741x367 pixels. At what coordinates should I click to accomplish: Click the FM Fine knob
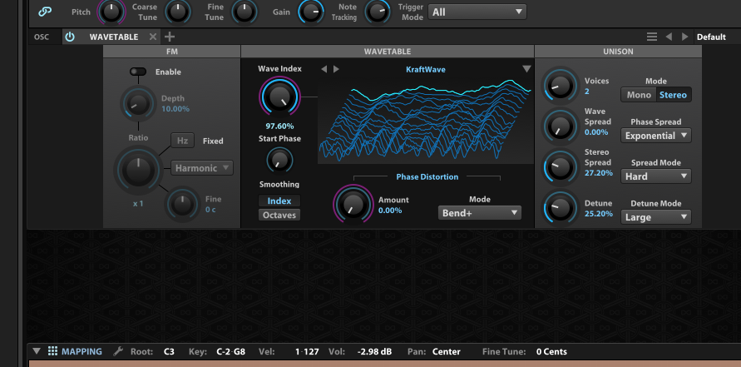pyautogui.click(x=182, y=204)
